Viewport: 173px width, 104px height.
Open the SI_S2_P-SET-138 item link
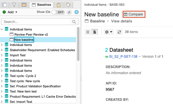tap(123, 57)
